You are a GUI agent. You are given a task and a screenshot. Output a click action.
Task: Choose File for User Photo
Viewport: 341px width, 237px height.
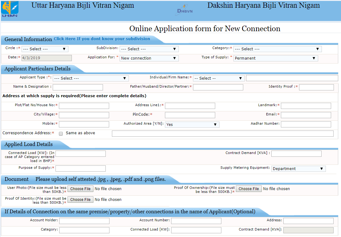pos(80,189)
